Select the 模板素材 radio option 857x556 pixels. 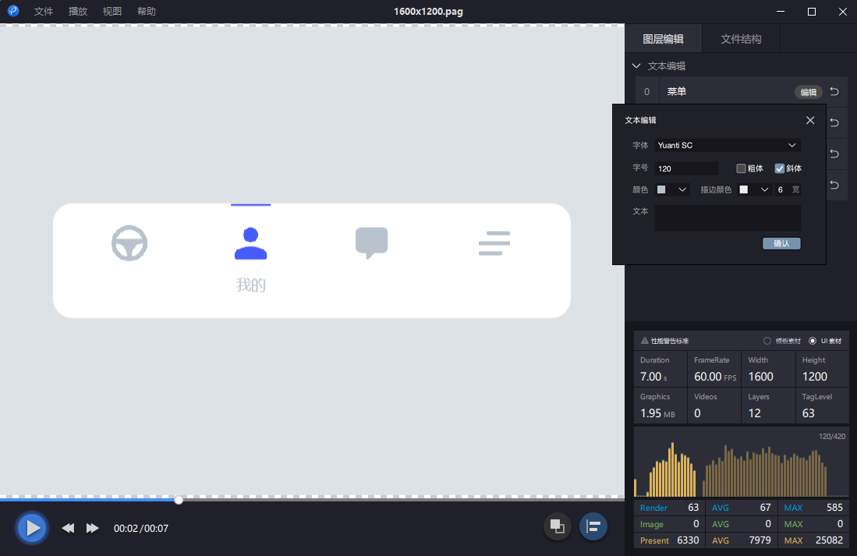tap(767, 341)
